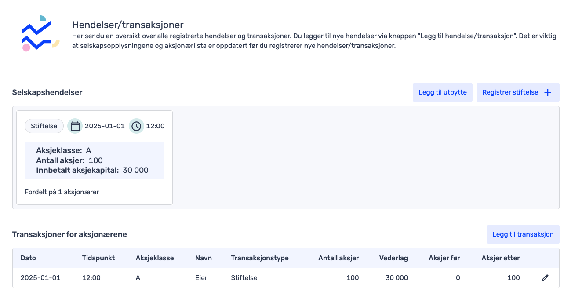Click the pencil edit icon in the transaction row
The image size is (564, 295).
[545, 278]
